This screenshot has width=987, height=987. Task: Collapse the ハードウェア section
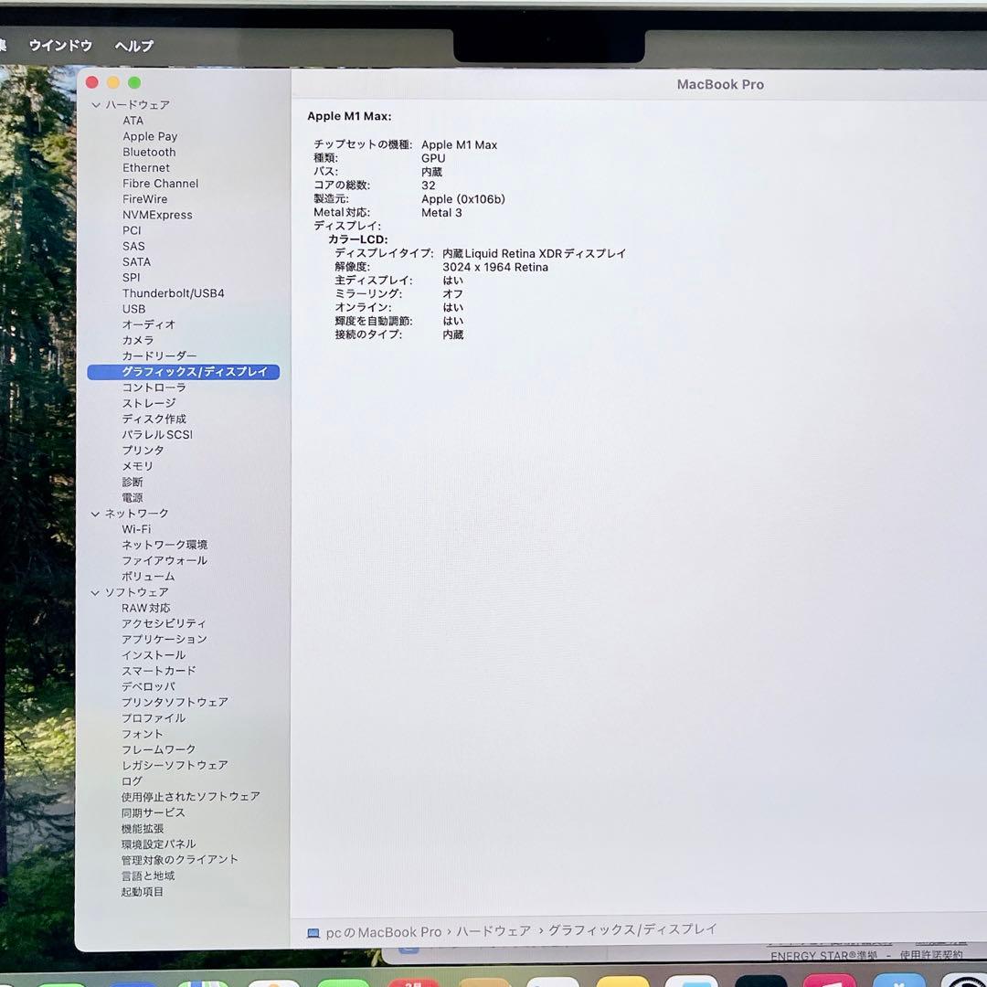[96, 105]
